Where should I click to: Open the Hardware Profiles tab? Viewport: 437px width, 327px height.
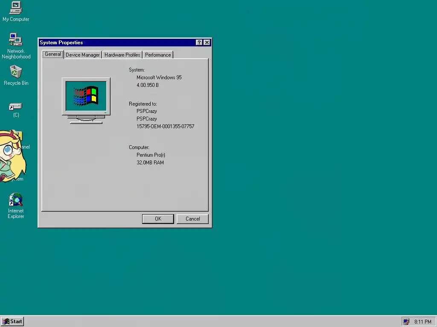(x=122, y=55)
